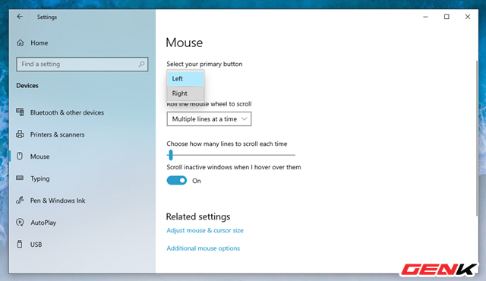Click the Pen & Windows Ink icon

[x=20, y=200]
